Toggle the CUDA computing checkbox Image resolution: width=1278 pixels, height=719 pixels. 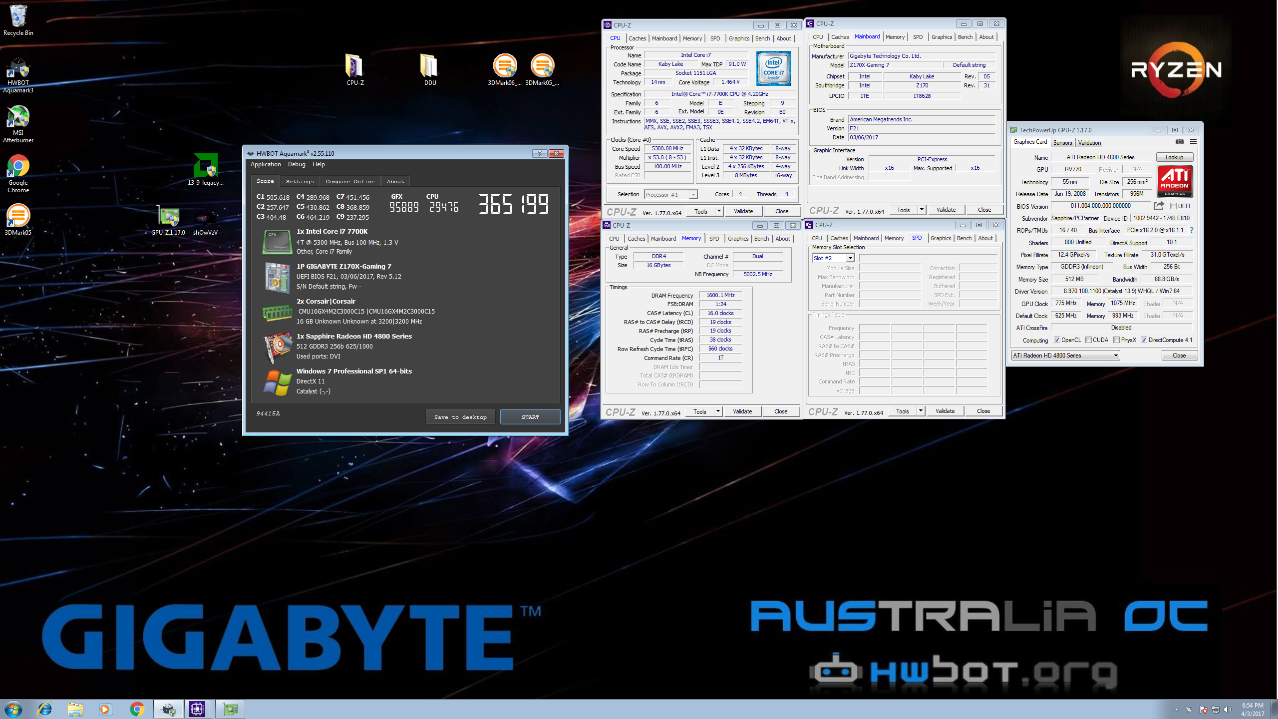point(1088,340)
